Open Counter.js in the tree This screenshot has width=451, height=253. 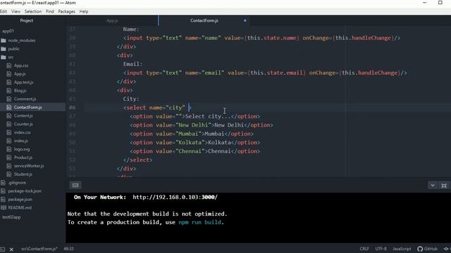coord(23,124)
